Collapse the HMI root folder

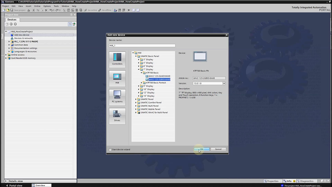133,53
